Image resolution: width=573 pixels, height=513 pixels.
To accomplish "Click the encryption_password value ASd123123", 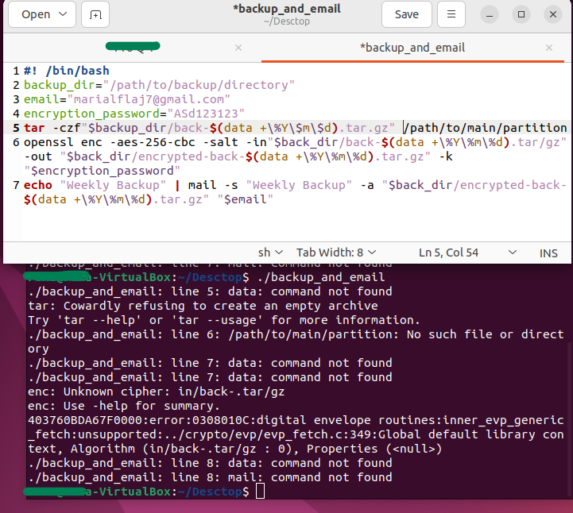I will point(206,114).
